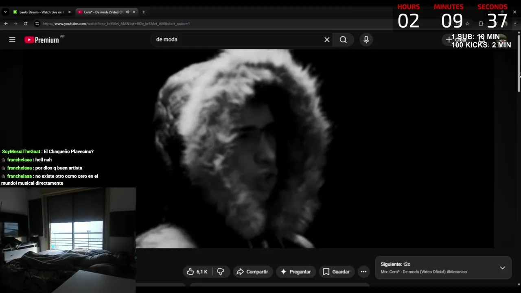521x293 pixels.
Task: Click the Crear create button
Action: pos(456,39)
